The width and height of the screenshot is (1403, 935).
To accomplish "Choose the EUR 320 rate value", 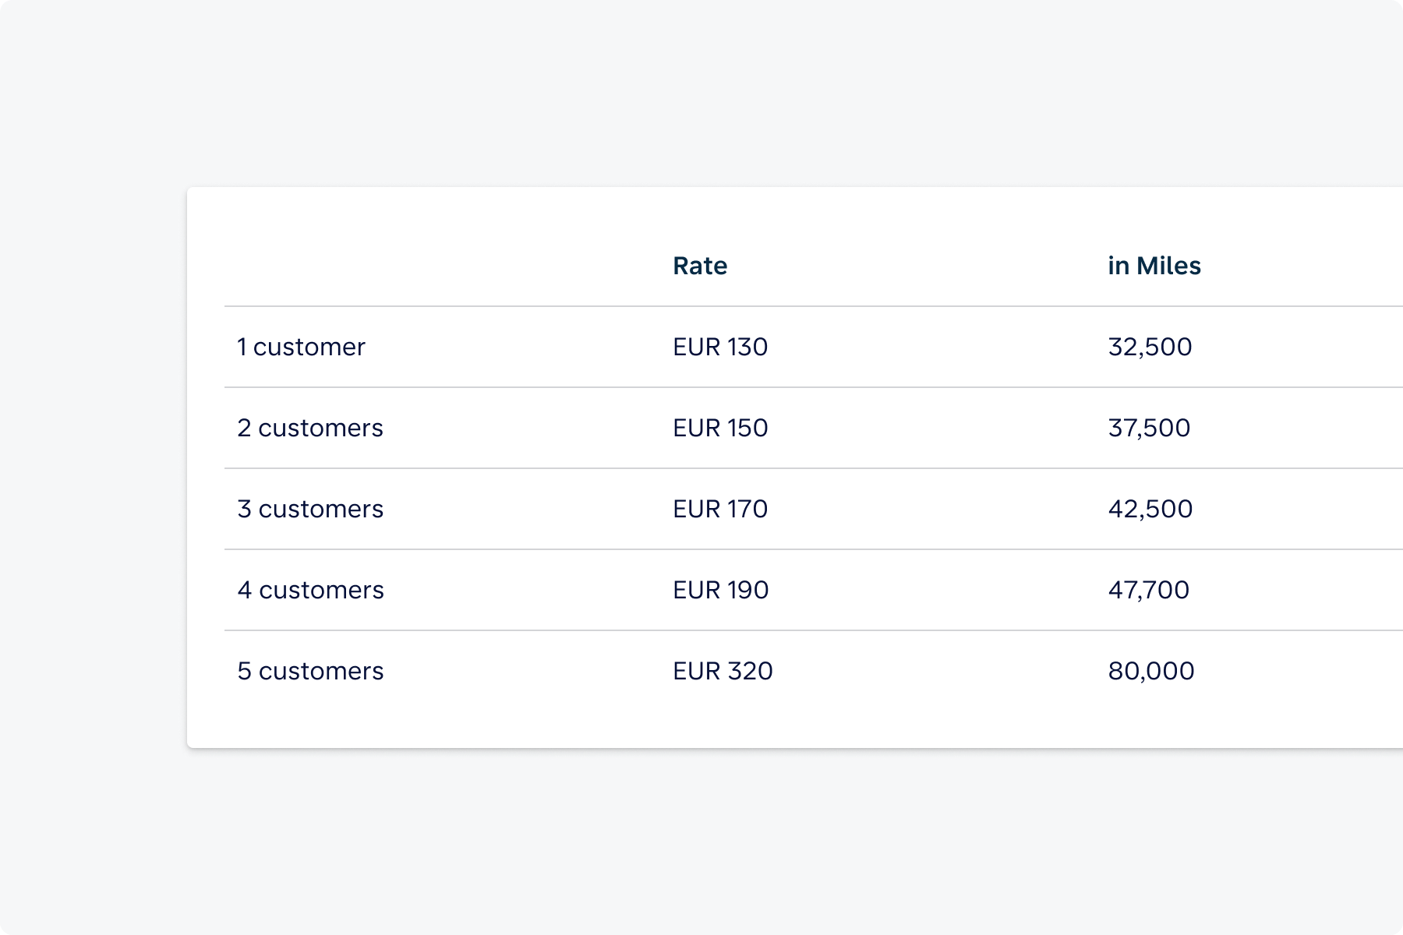I will pyautogui.click(x=723, y=671).
